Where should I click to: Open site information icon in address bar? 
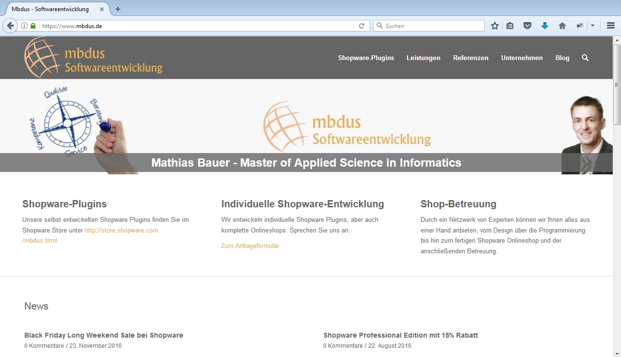tap(24, 26)
